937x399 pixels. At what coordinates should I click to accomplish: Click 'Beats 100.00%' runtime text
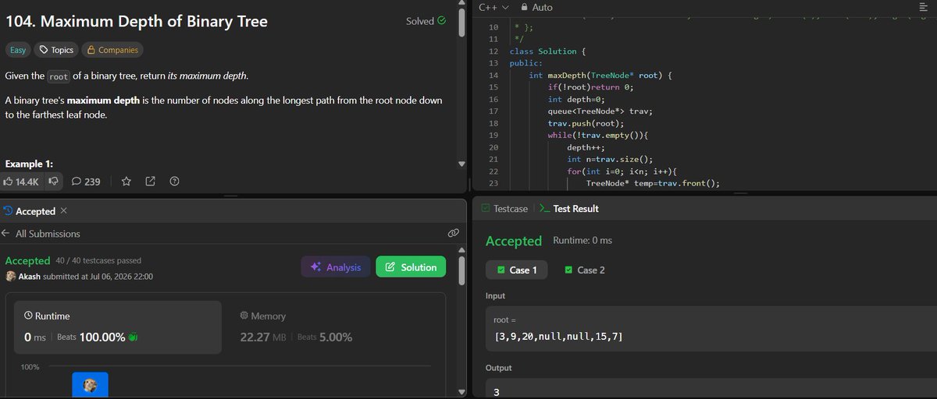coord(91,337)
